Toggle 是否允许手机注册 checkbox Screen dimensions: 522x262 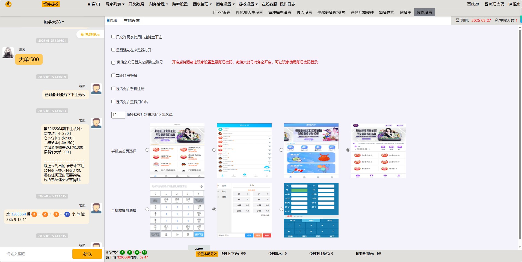point(113,89)
